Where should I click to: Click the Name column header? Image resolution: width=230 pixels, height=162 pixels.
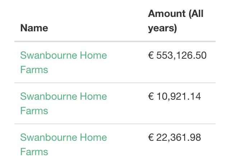[34, 28]
